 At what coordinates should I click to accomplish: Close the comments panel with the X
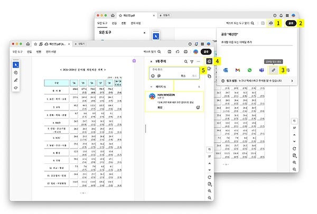[151, 61]
